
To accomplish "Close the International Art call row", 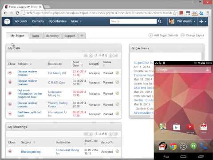I will point(10,114).
